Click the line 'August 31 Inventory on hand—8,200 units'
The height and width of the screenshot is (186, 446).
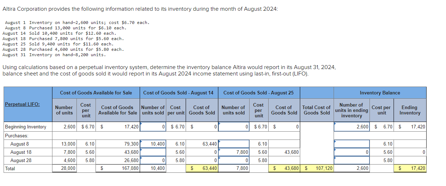point(54,55)
